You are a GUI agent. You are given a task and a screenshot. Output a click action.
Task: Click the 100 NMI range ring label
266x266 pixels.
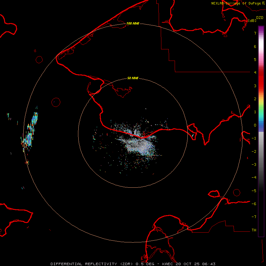pos(133,23)
